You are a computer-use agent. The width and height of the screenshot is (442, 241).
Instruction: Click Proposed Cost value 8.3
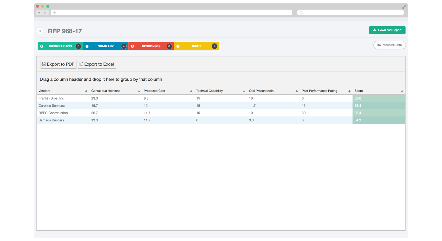click(x=146, y=98)
